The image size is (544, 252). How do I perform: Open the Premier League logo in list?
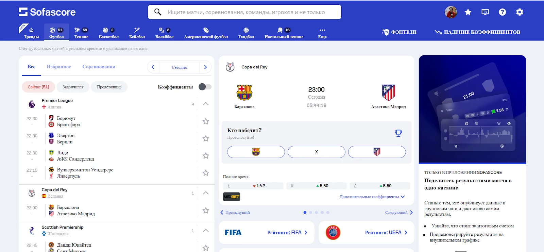click(32, 104)
